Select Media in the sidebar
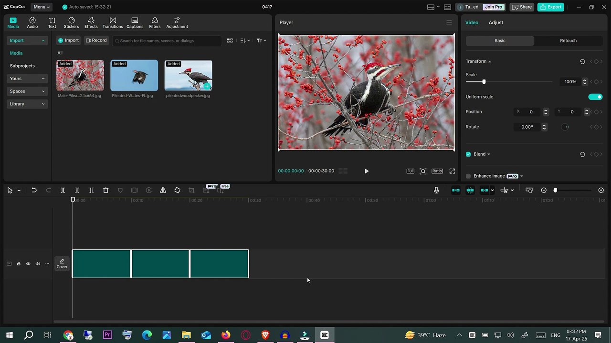This screenshot has width=611, height=343. [x=16, y=53]
